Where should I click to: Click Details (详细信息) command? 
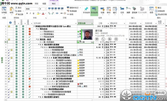tap(160, 11)
